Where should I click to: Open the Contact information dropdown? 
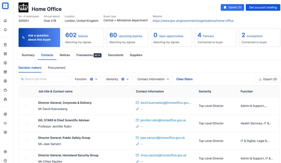(x=154, y=79)
